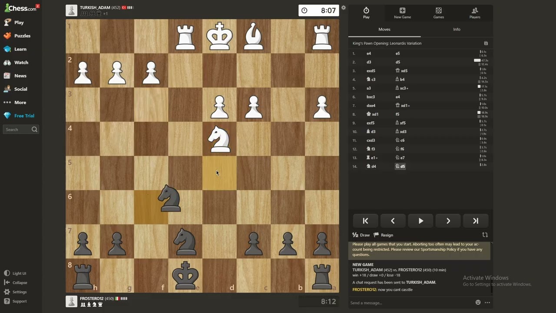This screenshot has height=313, width=556.
Task: Select the Moves subtab
Action: point(384,30)
